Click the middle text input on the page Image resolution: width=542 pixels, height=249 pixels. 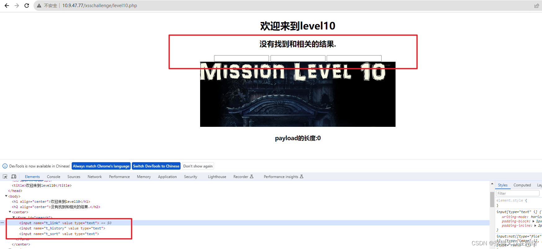coord(298,58)
